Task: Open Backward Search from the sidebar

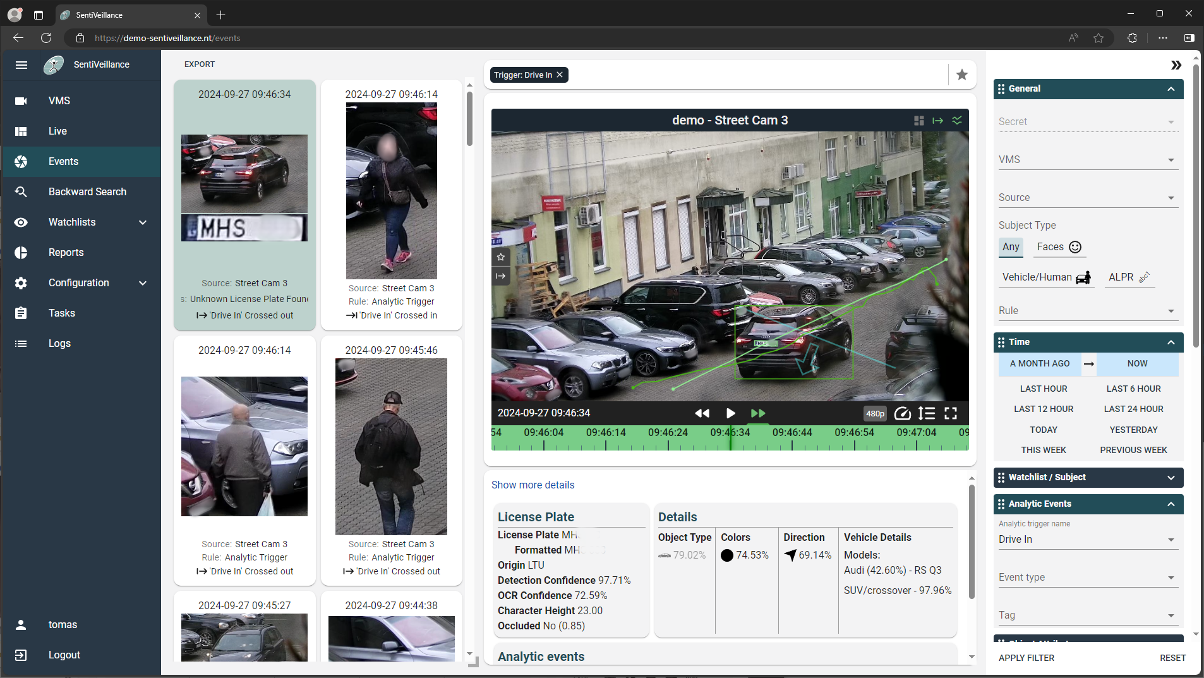Action: (81, 191)
